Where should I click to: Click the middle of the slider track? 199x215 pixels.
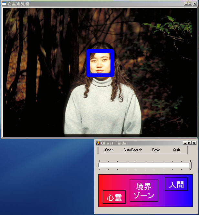[144, 165]
